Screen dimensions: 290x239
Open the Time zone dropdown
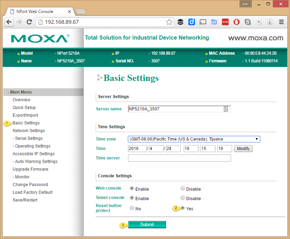[194, 139]
